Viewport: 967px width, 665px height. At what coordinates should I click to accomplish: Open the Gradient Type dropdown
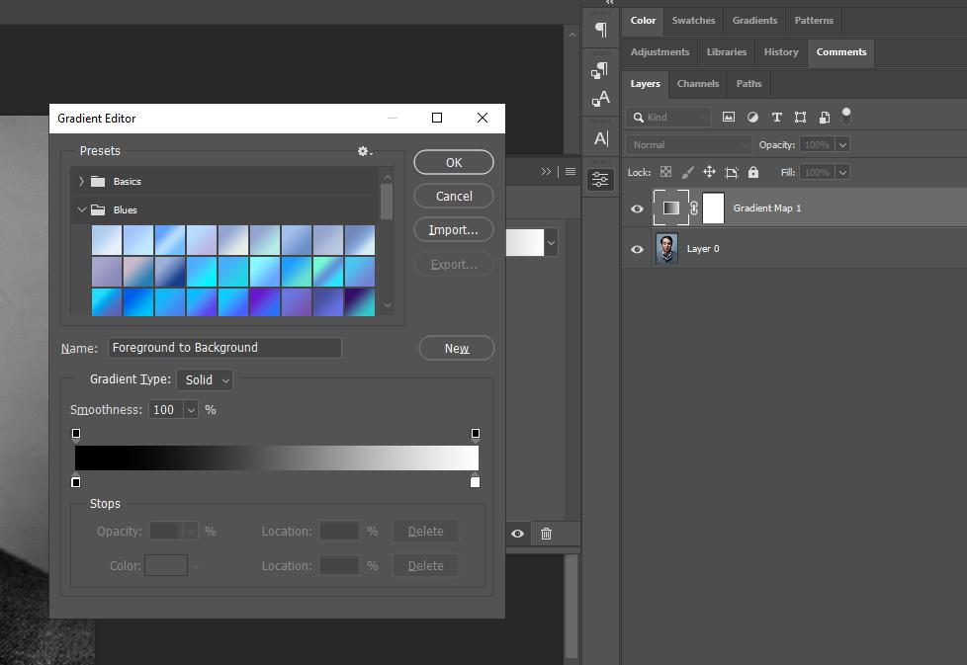204,379
